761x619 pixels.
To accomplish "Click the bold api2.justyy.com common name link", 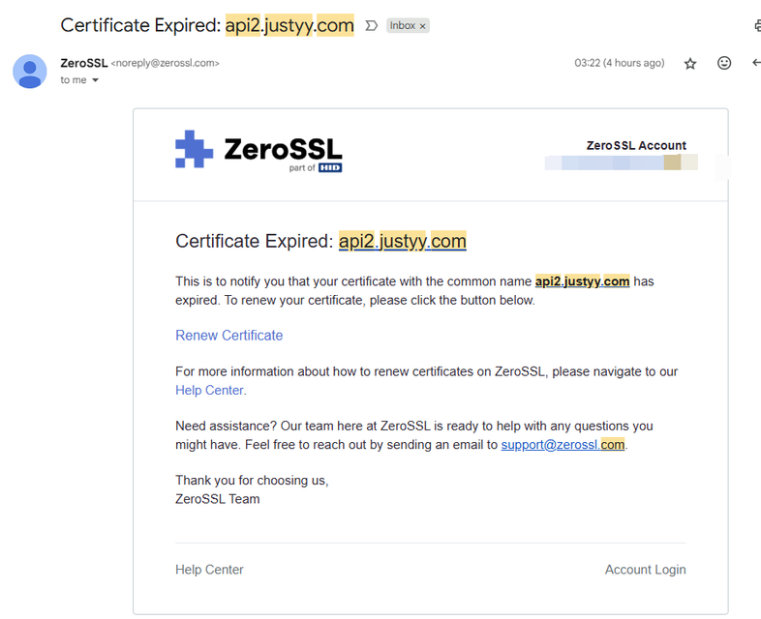I will tap(582, 281).
